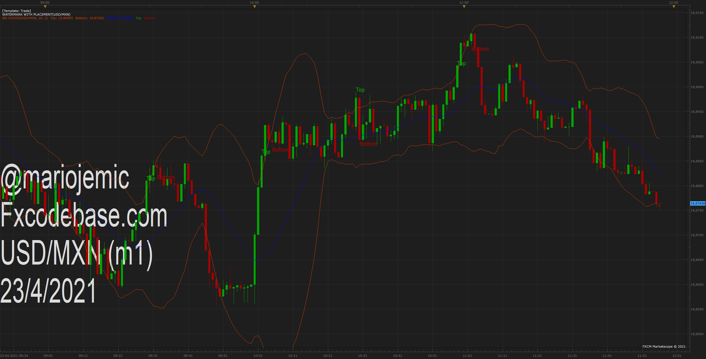706x359 pixels.
Task: Click the 10:21 time axis label
Action: tap(328, 356)
